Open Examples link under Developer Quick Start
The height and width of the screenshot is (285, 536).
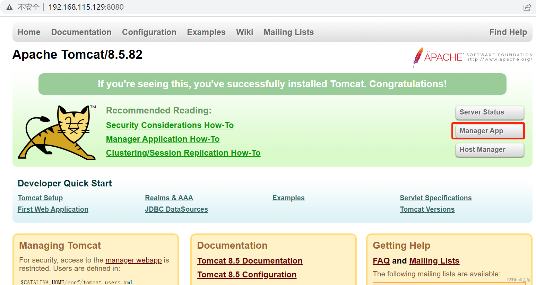point(288,198)
